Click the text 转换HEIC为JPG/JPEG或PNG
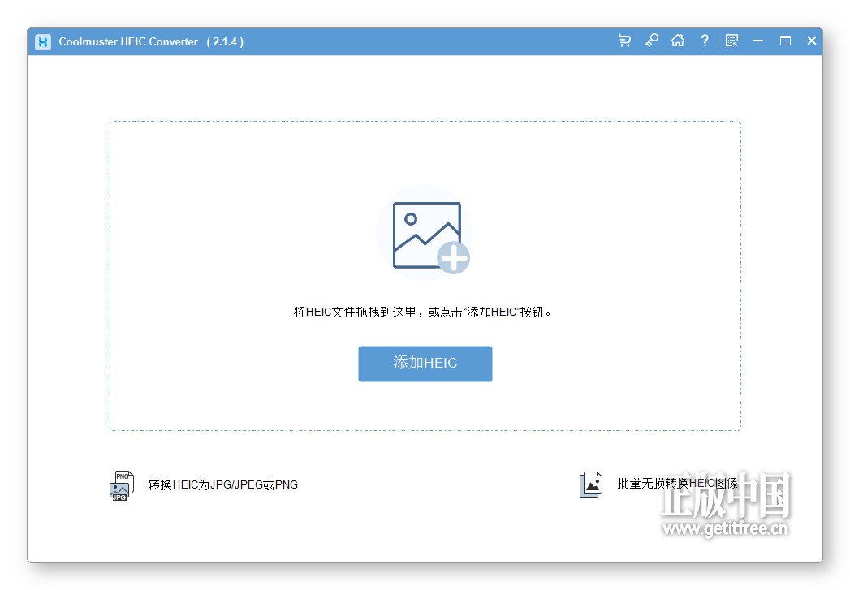This screenshot has width=850, height=590. click(222, 484)
